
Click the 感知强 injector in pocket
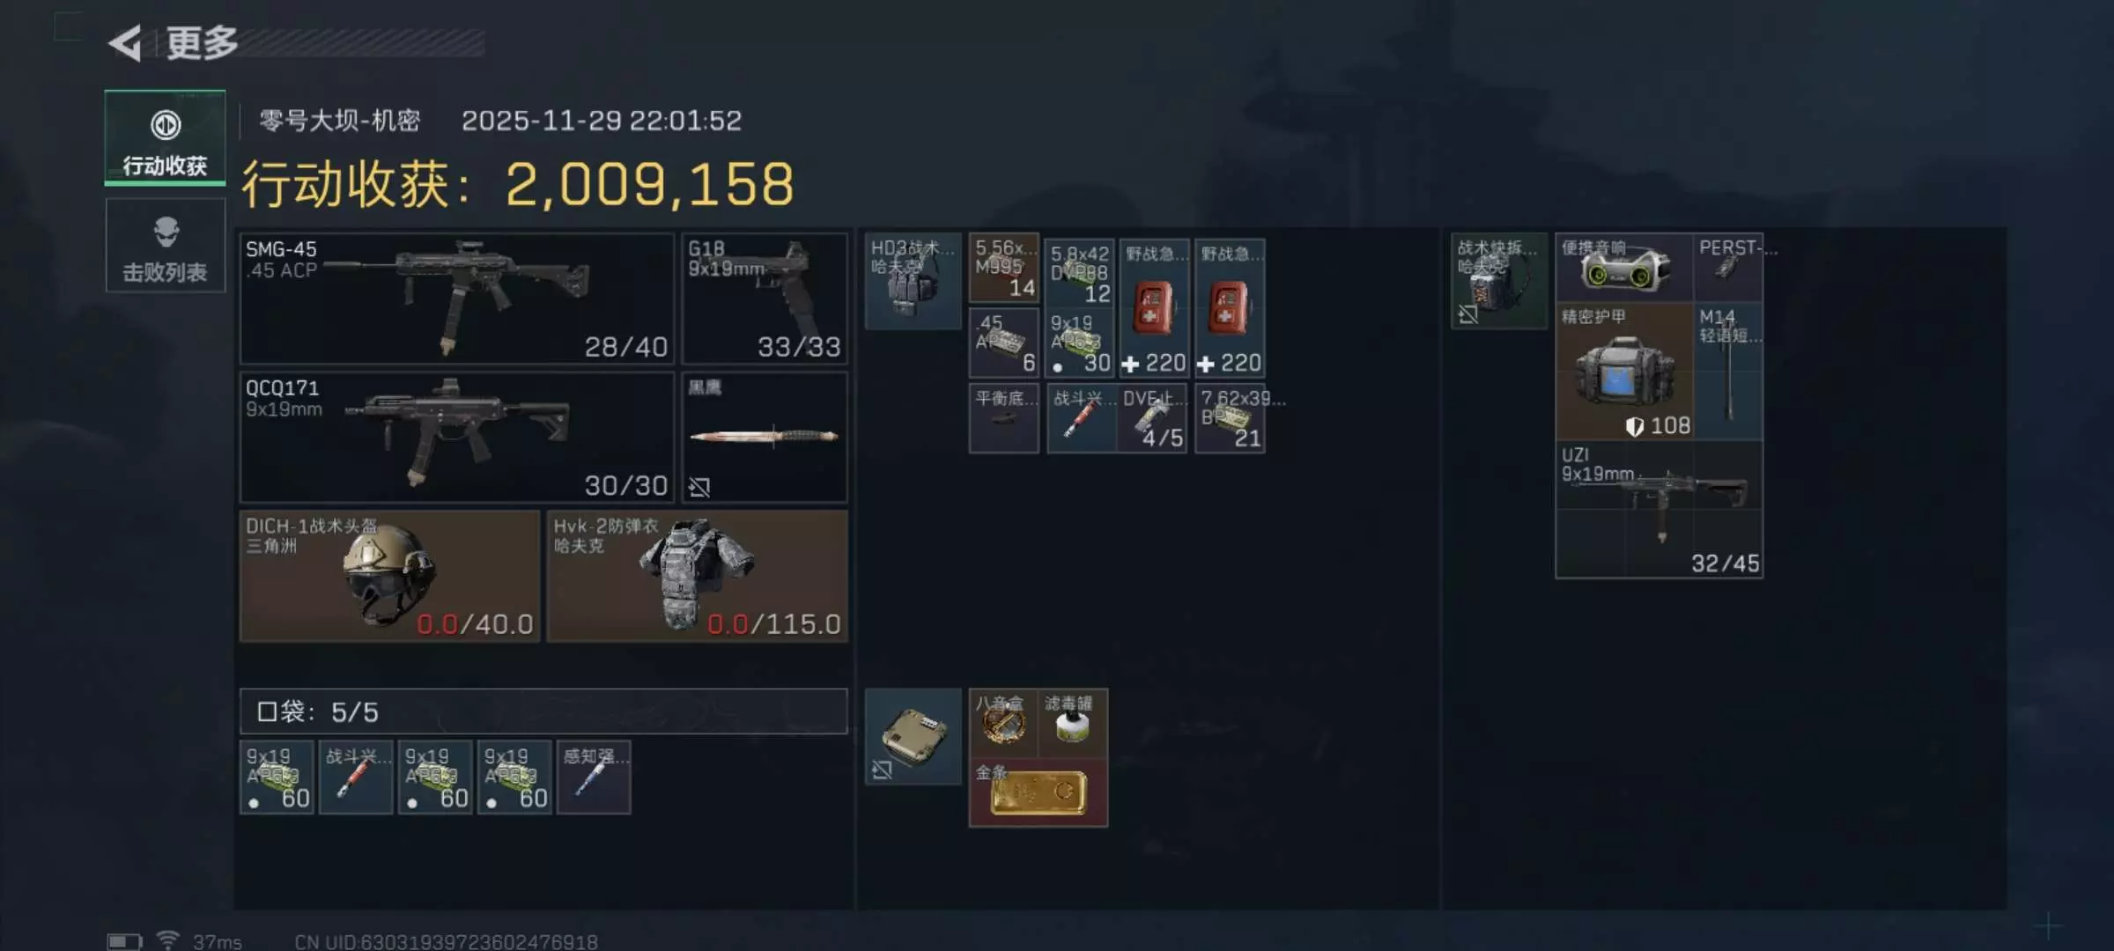[594, 778]
